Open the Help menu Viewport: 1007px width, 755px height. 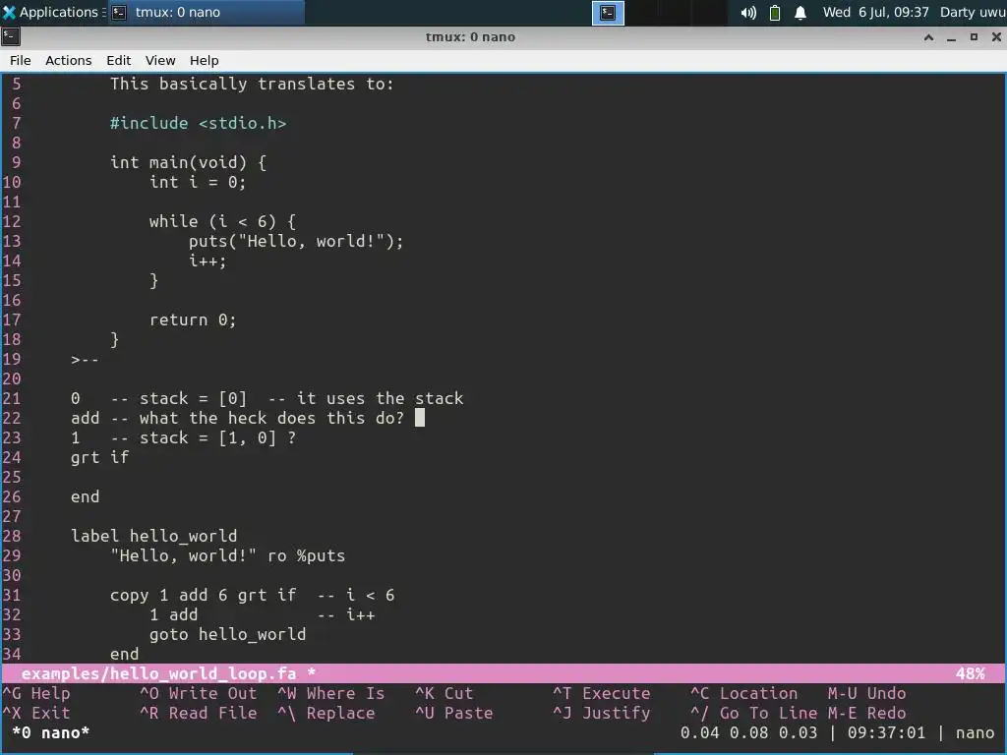[205, 60]
